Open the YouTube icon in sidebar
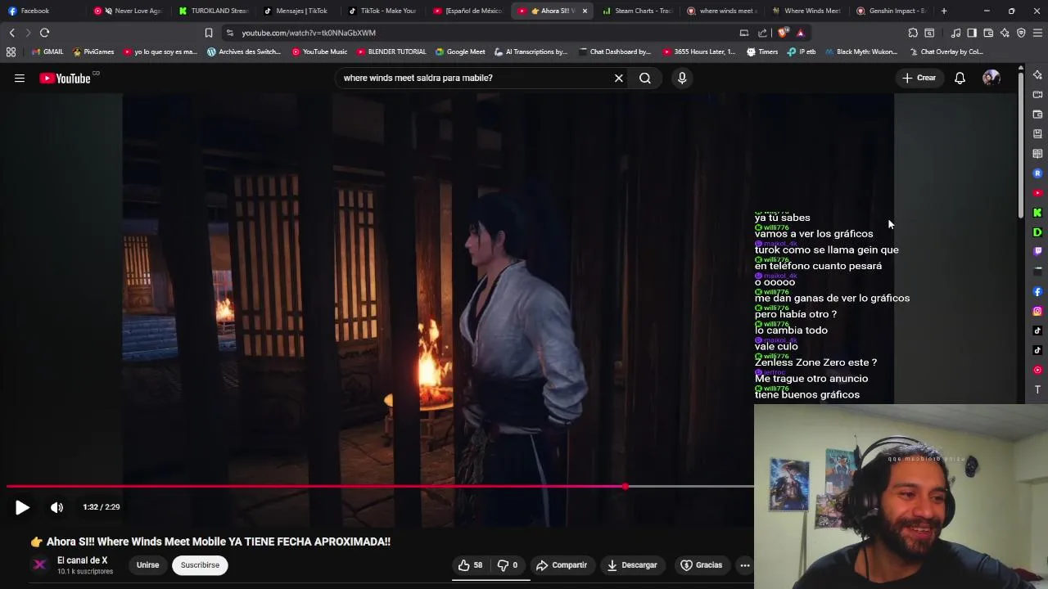The image size is (1048, 589). (x=1037, y=193)
